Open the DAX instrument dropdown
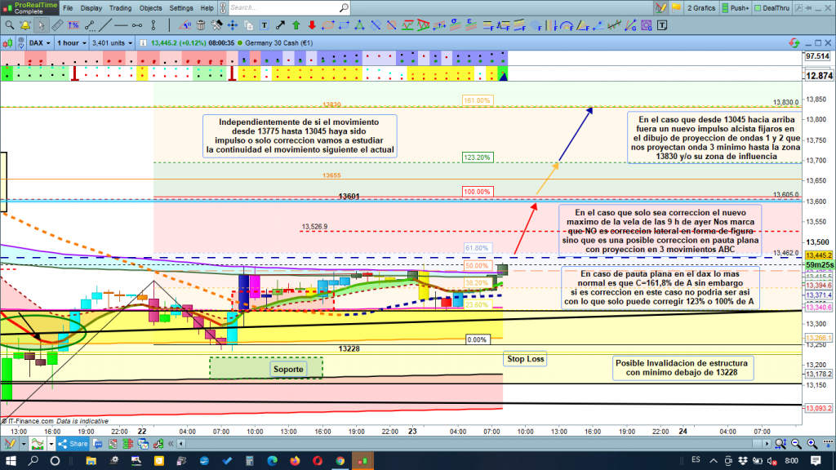 click(38, 42)
